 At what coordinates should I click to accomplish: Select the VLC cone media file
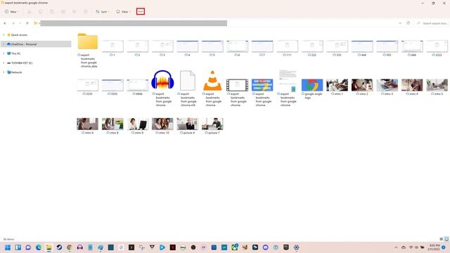[212, 80]
